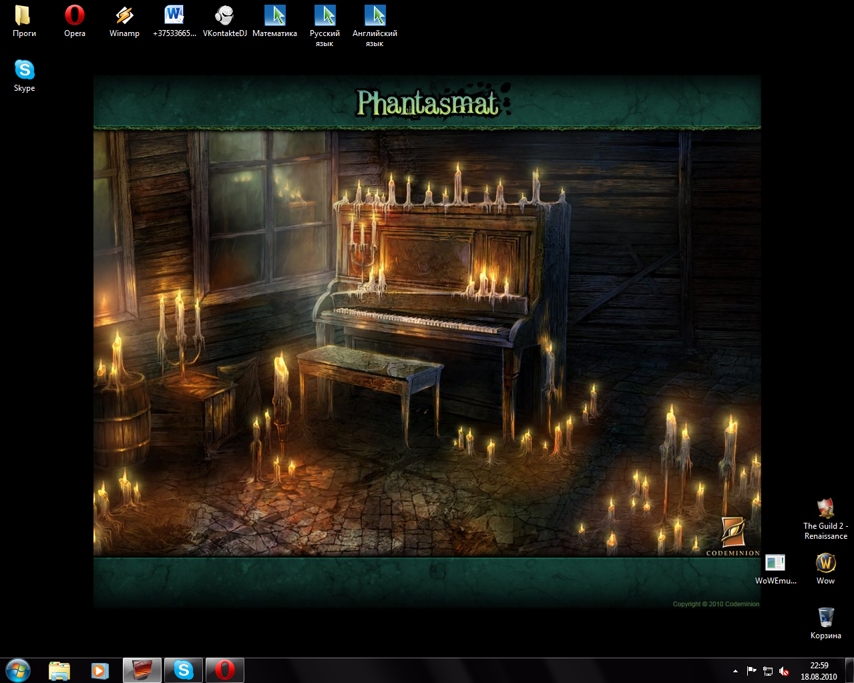Switch to Skype on the taskbar

click(184, 670)
